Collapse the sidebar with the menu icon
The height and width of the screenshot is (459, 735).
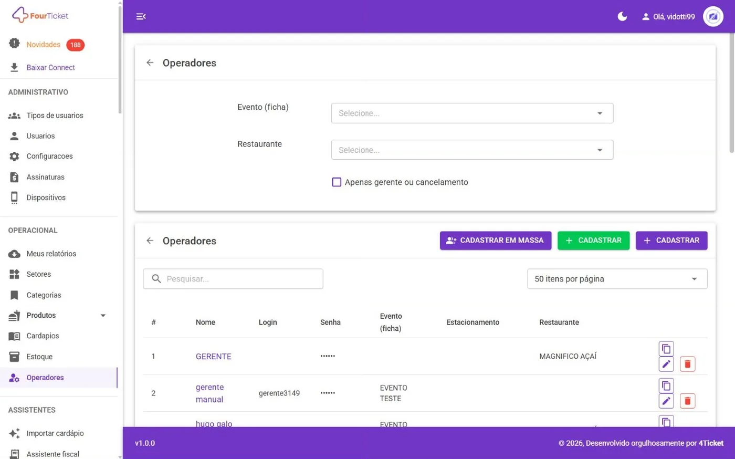coord(141,16)
